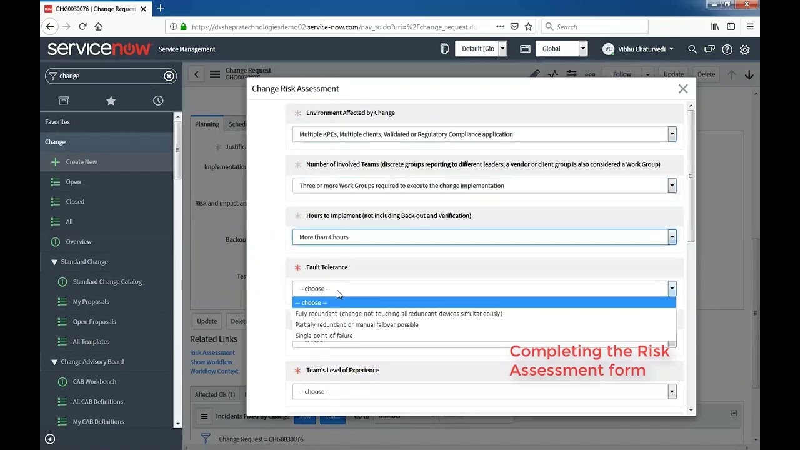Choose Fully redundant fault tolerance option
800x450 pixels.
point(484,314)
